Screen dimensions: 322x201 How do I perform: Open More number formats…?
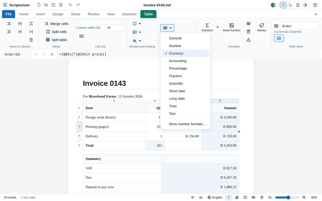pos(185,124)
